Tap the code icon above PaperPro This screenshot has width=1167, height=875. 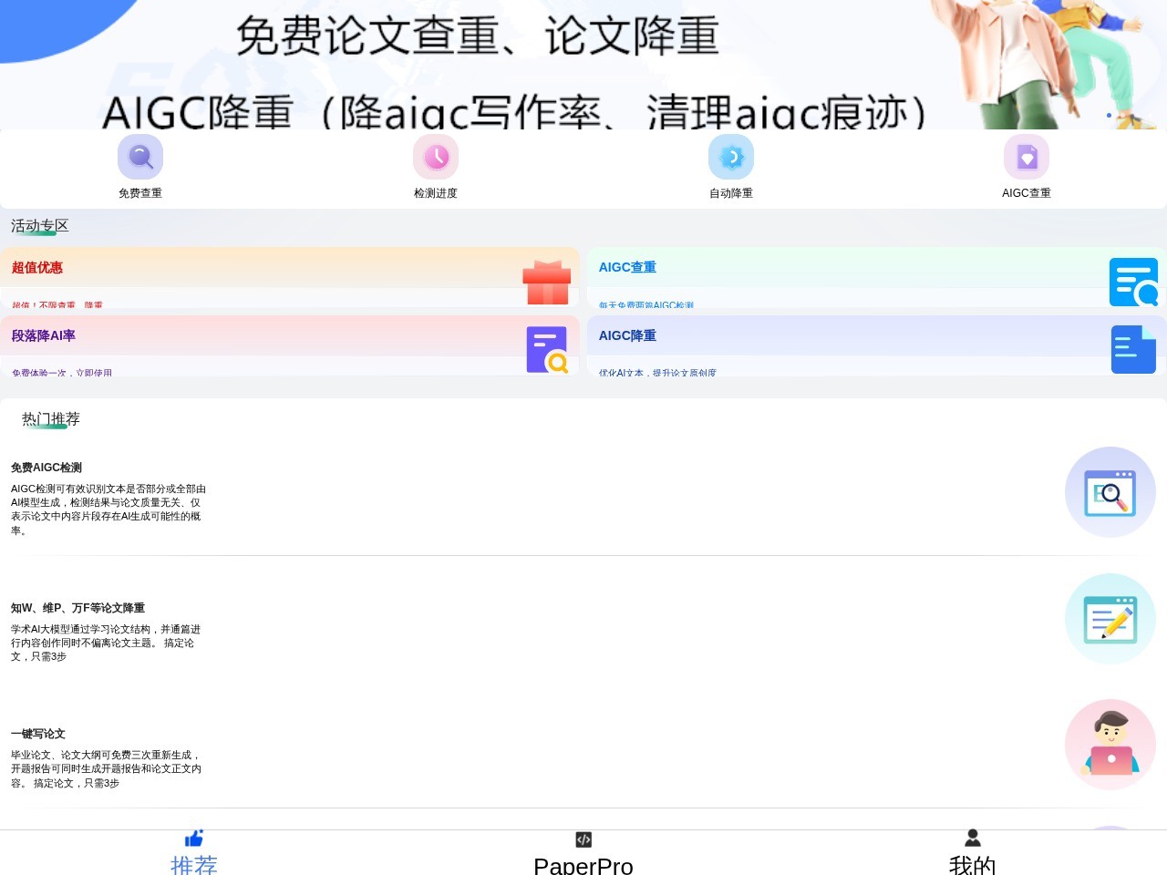583,839
